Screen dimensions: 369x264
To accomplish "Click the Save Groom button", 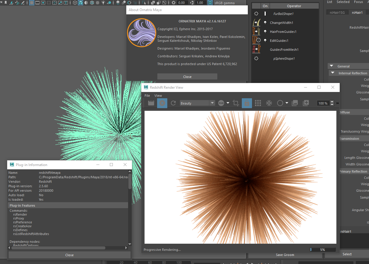I will pyautogui.click(x=285, y=255).
